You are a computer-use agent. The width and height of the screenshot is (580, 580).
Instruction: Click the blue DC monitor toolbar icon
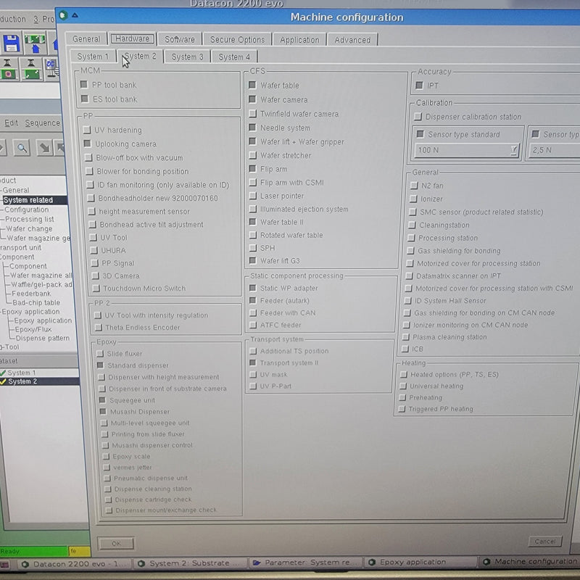click(x=51, y=69)
